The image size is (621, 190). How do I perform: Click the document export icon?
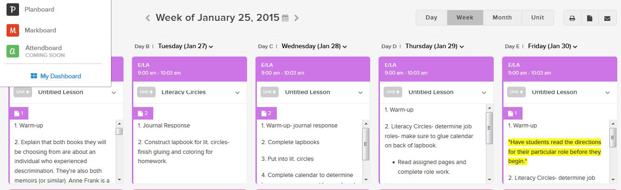point(589,18)
